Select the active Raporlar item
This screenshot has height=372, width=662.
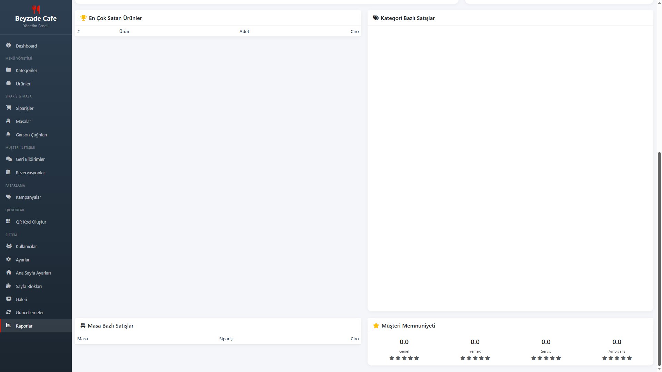(x=24, y=326)
